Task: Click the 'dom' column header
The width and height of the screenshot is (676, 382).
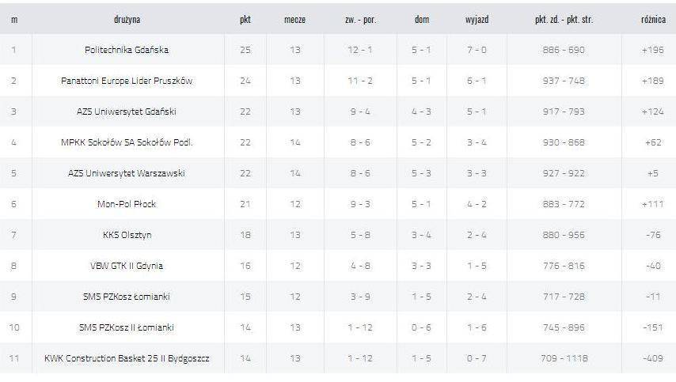Action: [x=422, y=20]
